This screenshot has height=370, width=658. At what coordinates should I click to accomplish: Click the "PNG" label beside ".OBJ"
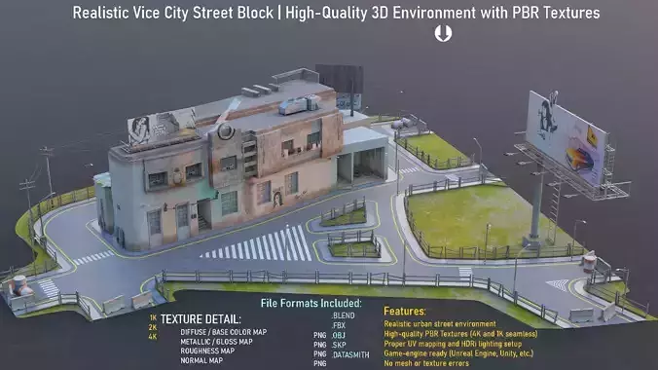[320, 335]
